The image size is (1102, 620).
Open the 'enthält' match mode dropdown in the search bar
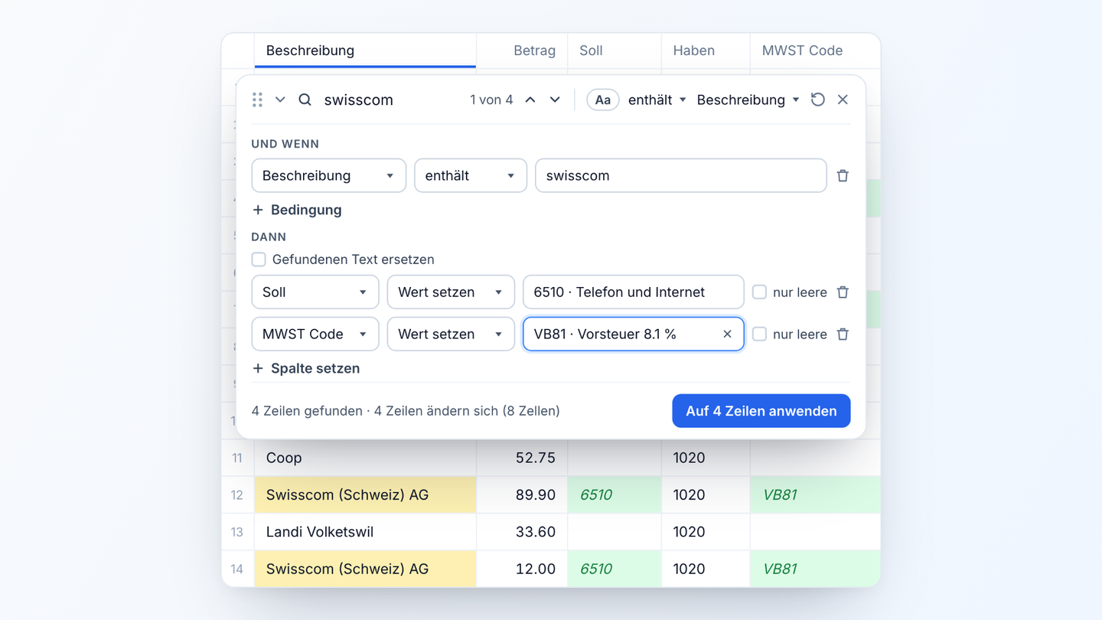click(x=657, y=100)
